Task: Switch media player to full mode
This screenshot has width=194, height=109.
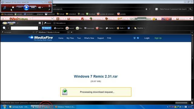Action: (49, 6)
